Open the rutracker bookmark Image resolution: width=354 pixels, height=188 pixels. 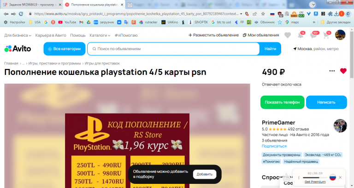[x=148, y=22]
